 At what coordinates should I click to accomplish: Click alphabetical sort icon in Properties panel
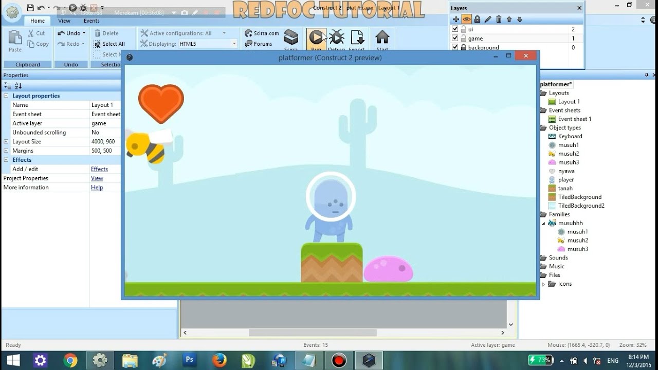click(19, 86)
